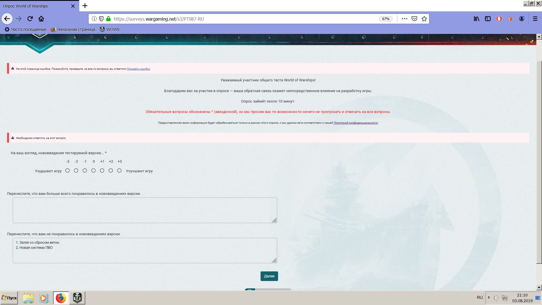This screenshot has height=305, width=542.
Task: Click the 67% zoom level indicator
Action: coord(386,19)
